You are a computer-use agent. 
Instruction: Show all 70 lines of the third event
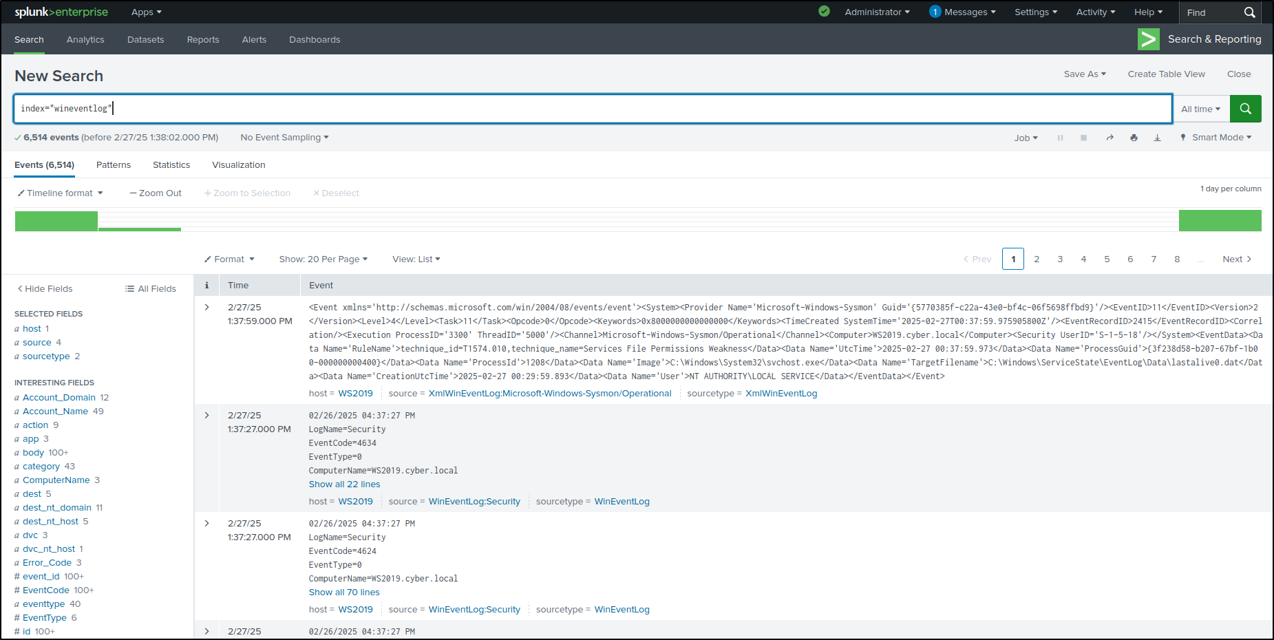click(343, 592)
